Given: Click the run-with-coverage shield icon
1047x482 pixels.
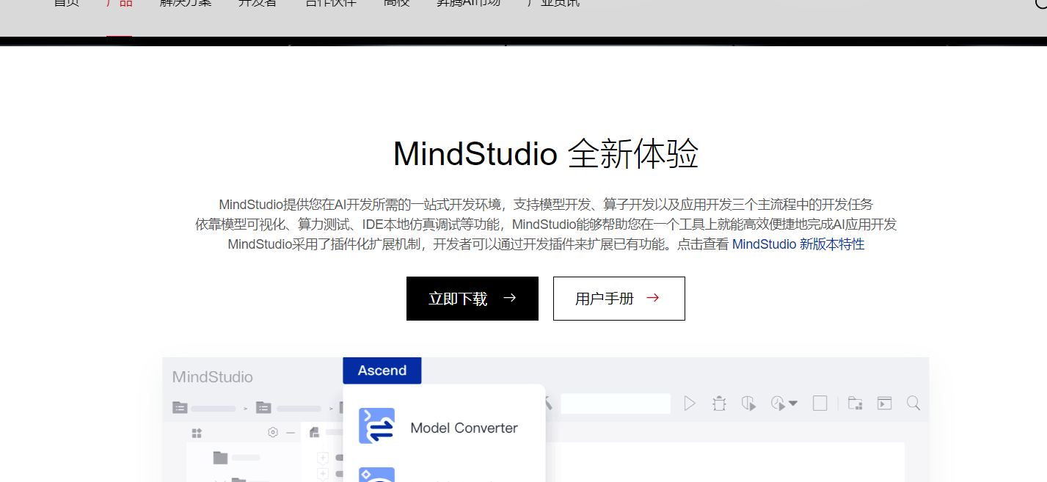Looking at the screenshot, I should 748,404.
